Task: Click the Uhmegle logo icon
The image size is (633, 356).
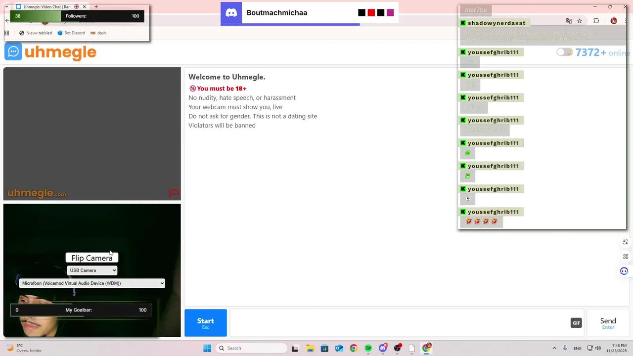Action: pos(13,52)
